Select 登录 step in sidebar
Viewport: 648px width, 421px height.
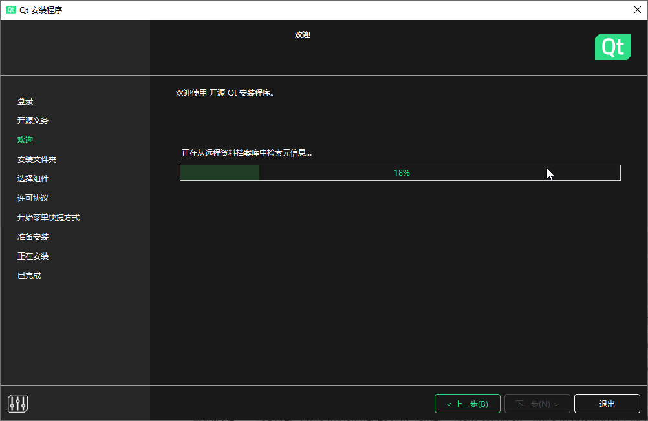(x=25, y=101)
